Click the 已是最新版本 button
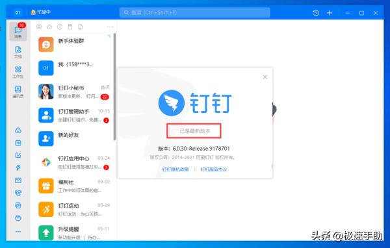The height and width of the screenshot is (248, 390). (x=194, y=130)
